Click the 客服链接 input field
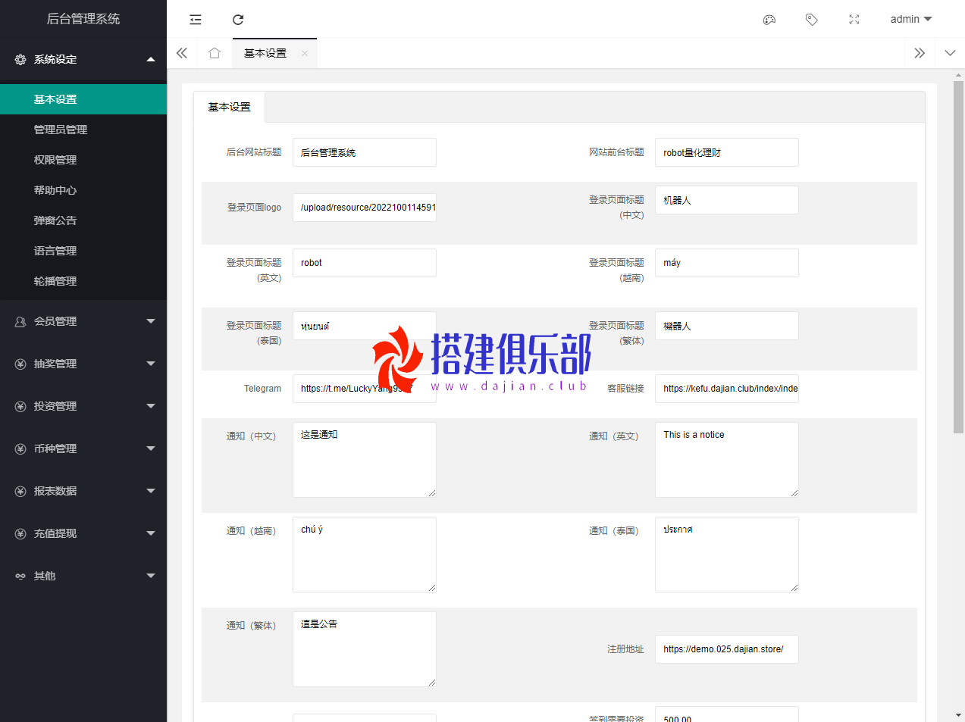 (x=727, y=389)
